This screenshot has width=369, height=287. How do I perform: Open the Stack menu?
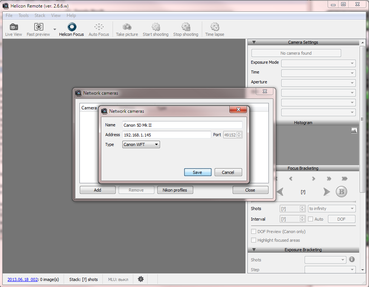coord(40,15)
